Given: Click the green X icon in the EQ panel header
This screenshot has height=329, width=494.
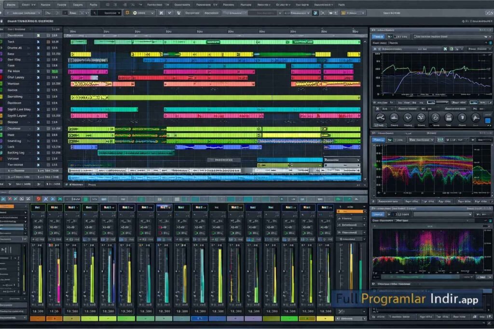Looking at the screenshot, I should pyautogui.click(x=445, y=49).
